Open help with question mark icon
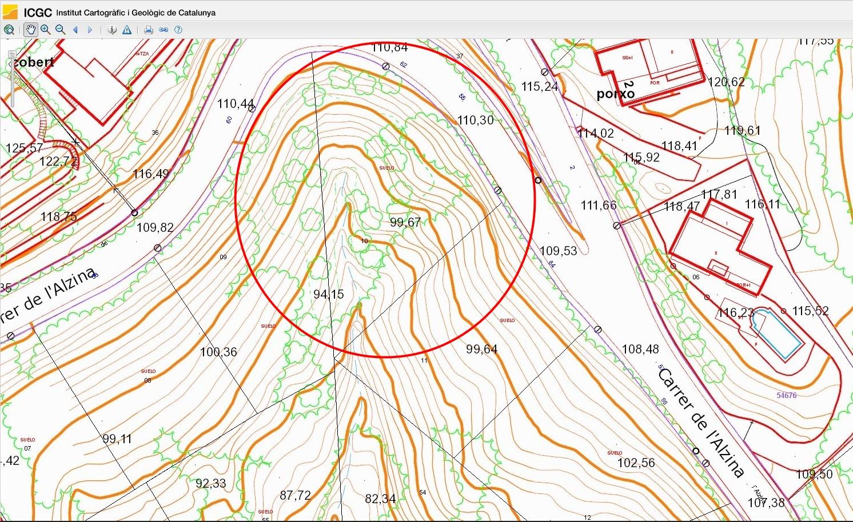 click(x=178, y=30)
